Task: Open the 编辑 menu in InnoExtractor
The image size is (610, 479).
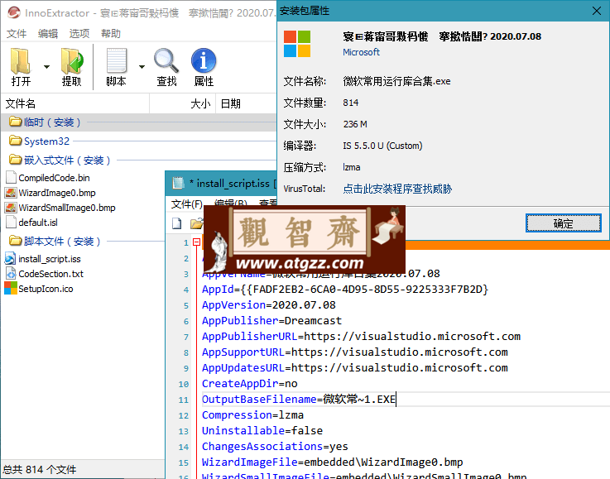Action: 48,34
